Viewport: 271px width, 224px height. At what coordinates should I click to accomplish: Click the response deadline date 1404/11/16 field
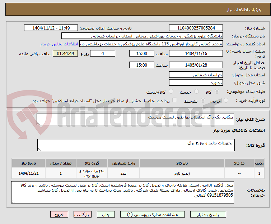click(196, 53)
